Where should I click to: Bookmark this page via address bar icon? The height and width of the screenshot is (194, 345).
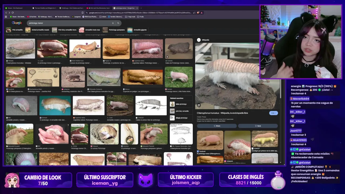pyautogui.click(x=82, y=13)
